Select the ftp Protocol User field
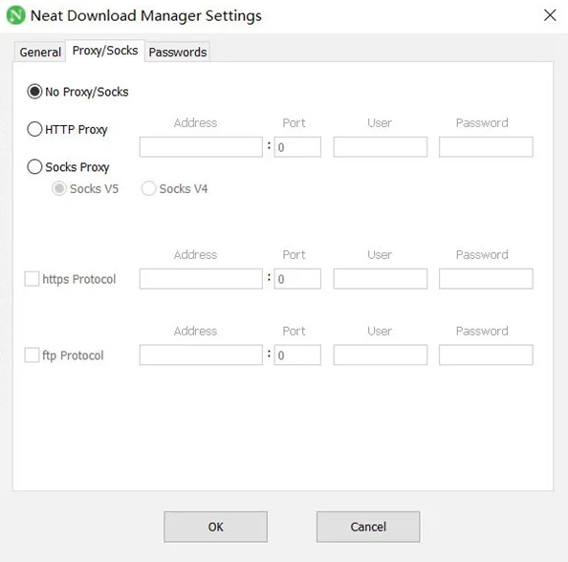Image resolution: width=568 pixels, height=562 pixels. [x=381, y=355]
